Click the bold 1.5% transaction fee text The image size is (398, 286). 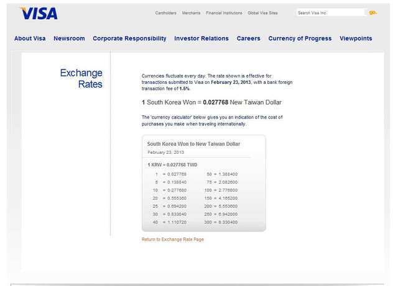pyautogui.click(x=185, y=89)
